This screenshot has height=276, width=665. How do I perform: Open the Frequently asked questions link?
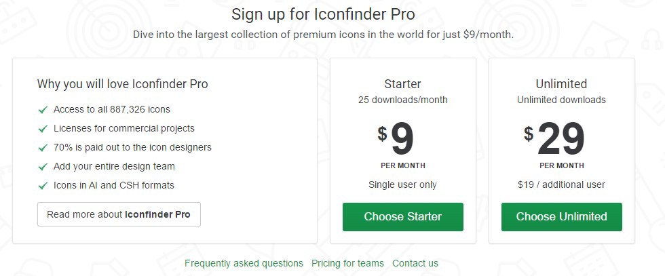(x=244, y=263)
